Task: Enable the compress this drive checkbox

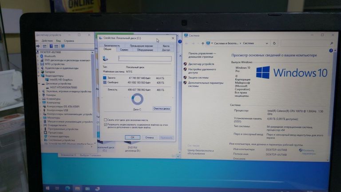Action: click(x=106, y=120)
